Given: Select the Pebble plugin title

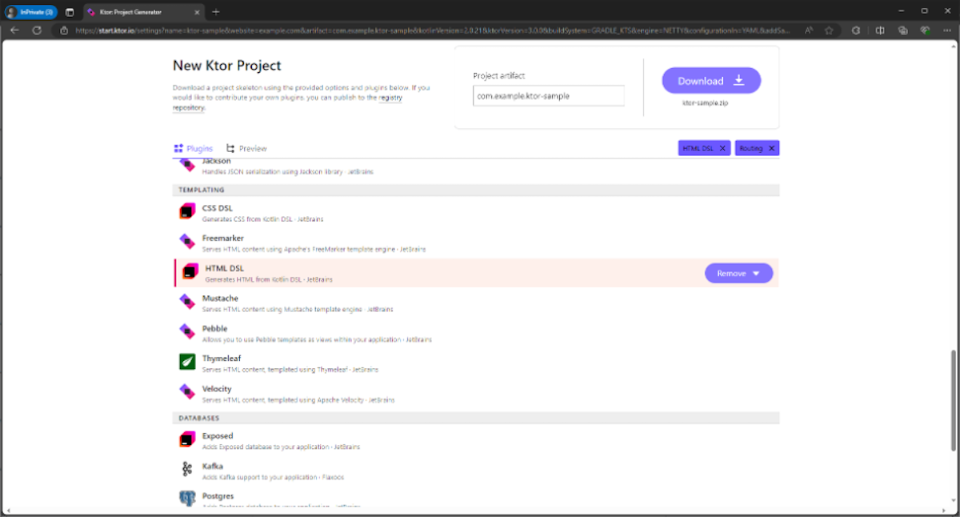Looking at the screenshot, I should 214,329.
